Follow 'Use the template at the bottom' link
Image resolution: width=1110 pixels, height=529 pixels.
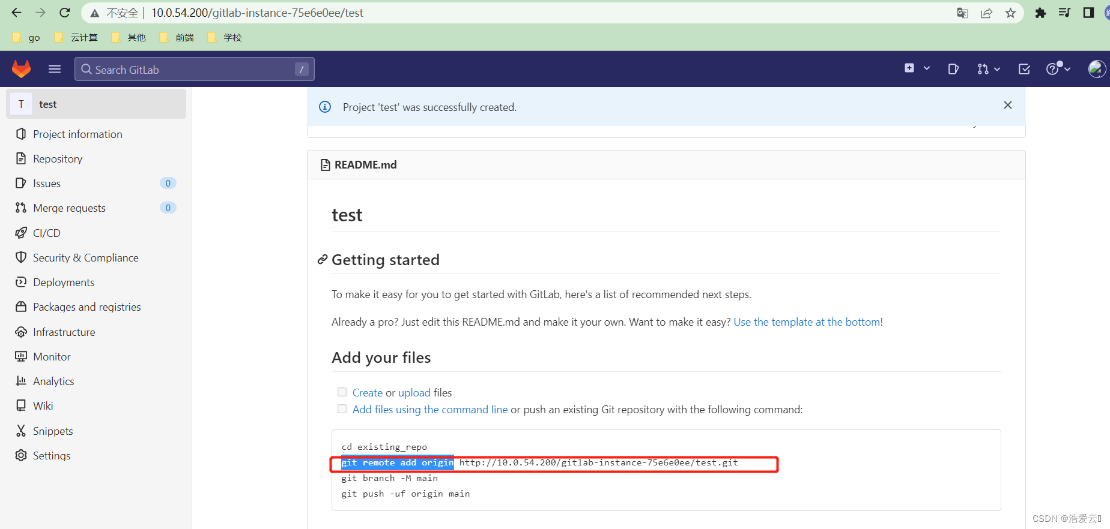(x=807, y=322)
